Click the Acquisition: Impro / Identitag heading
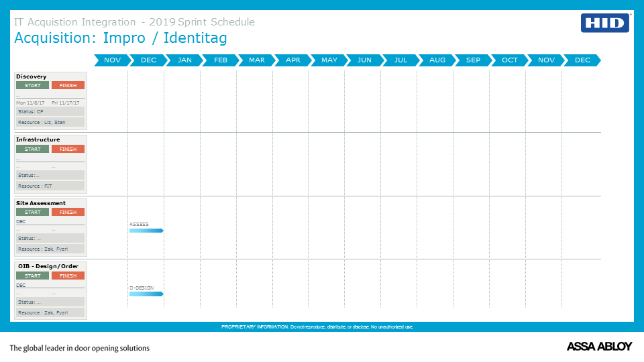 [121, 38]
